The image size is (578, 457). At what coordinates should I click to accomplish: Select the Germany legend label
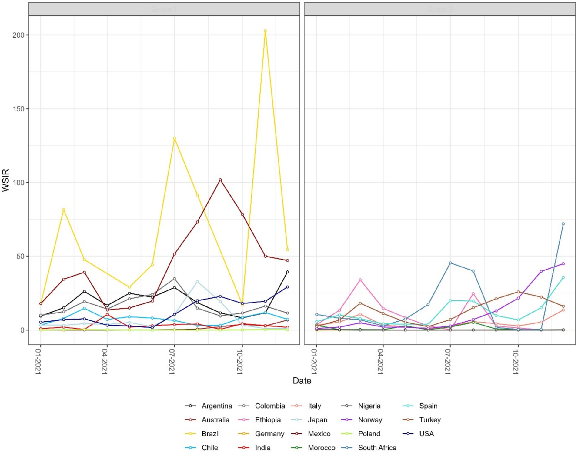pyautogui.click(x=269, y=434)
